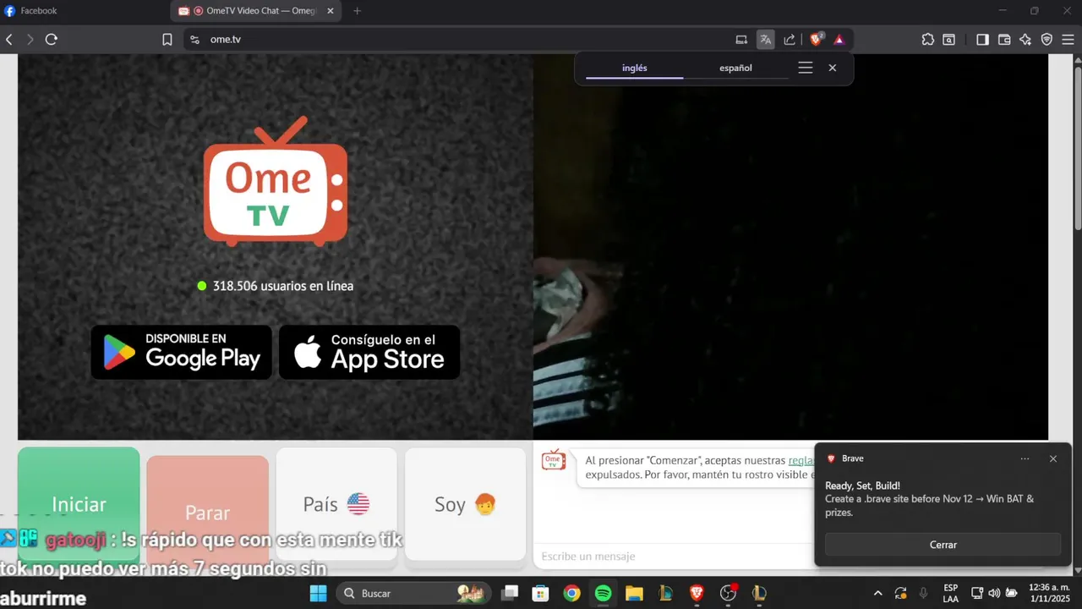Open the App Store download badge
The height and width of the screenshot is (609, 1082).
pos(369,352)
